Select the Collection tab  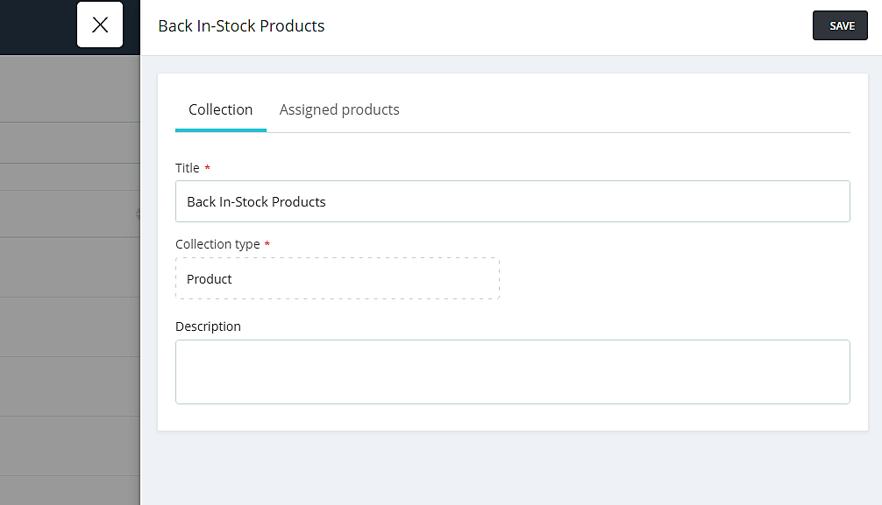[x=220, y=110]
